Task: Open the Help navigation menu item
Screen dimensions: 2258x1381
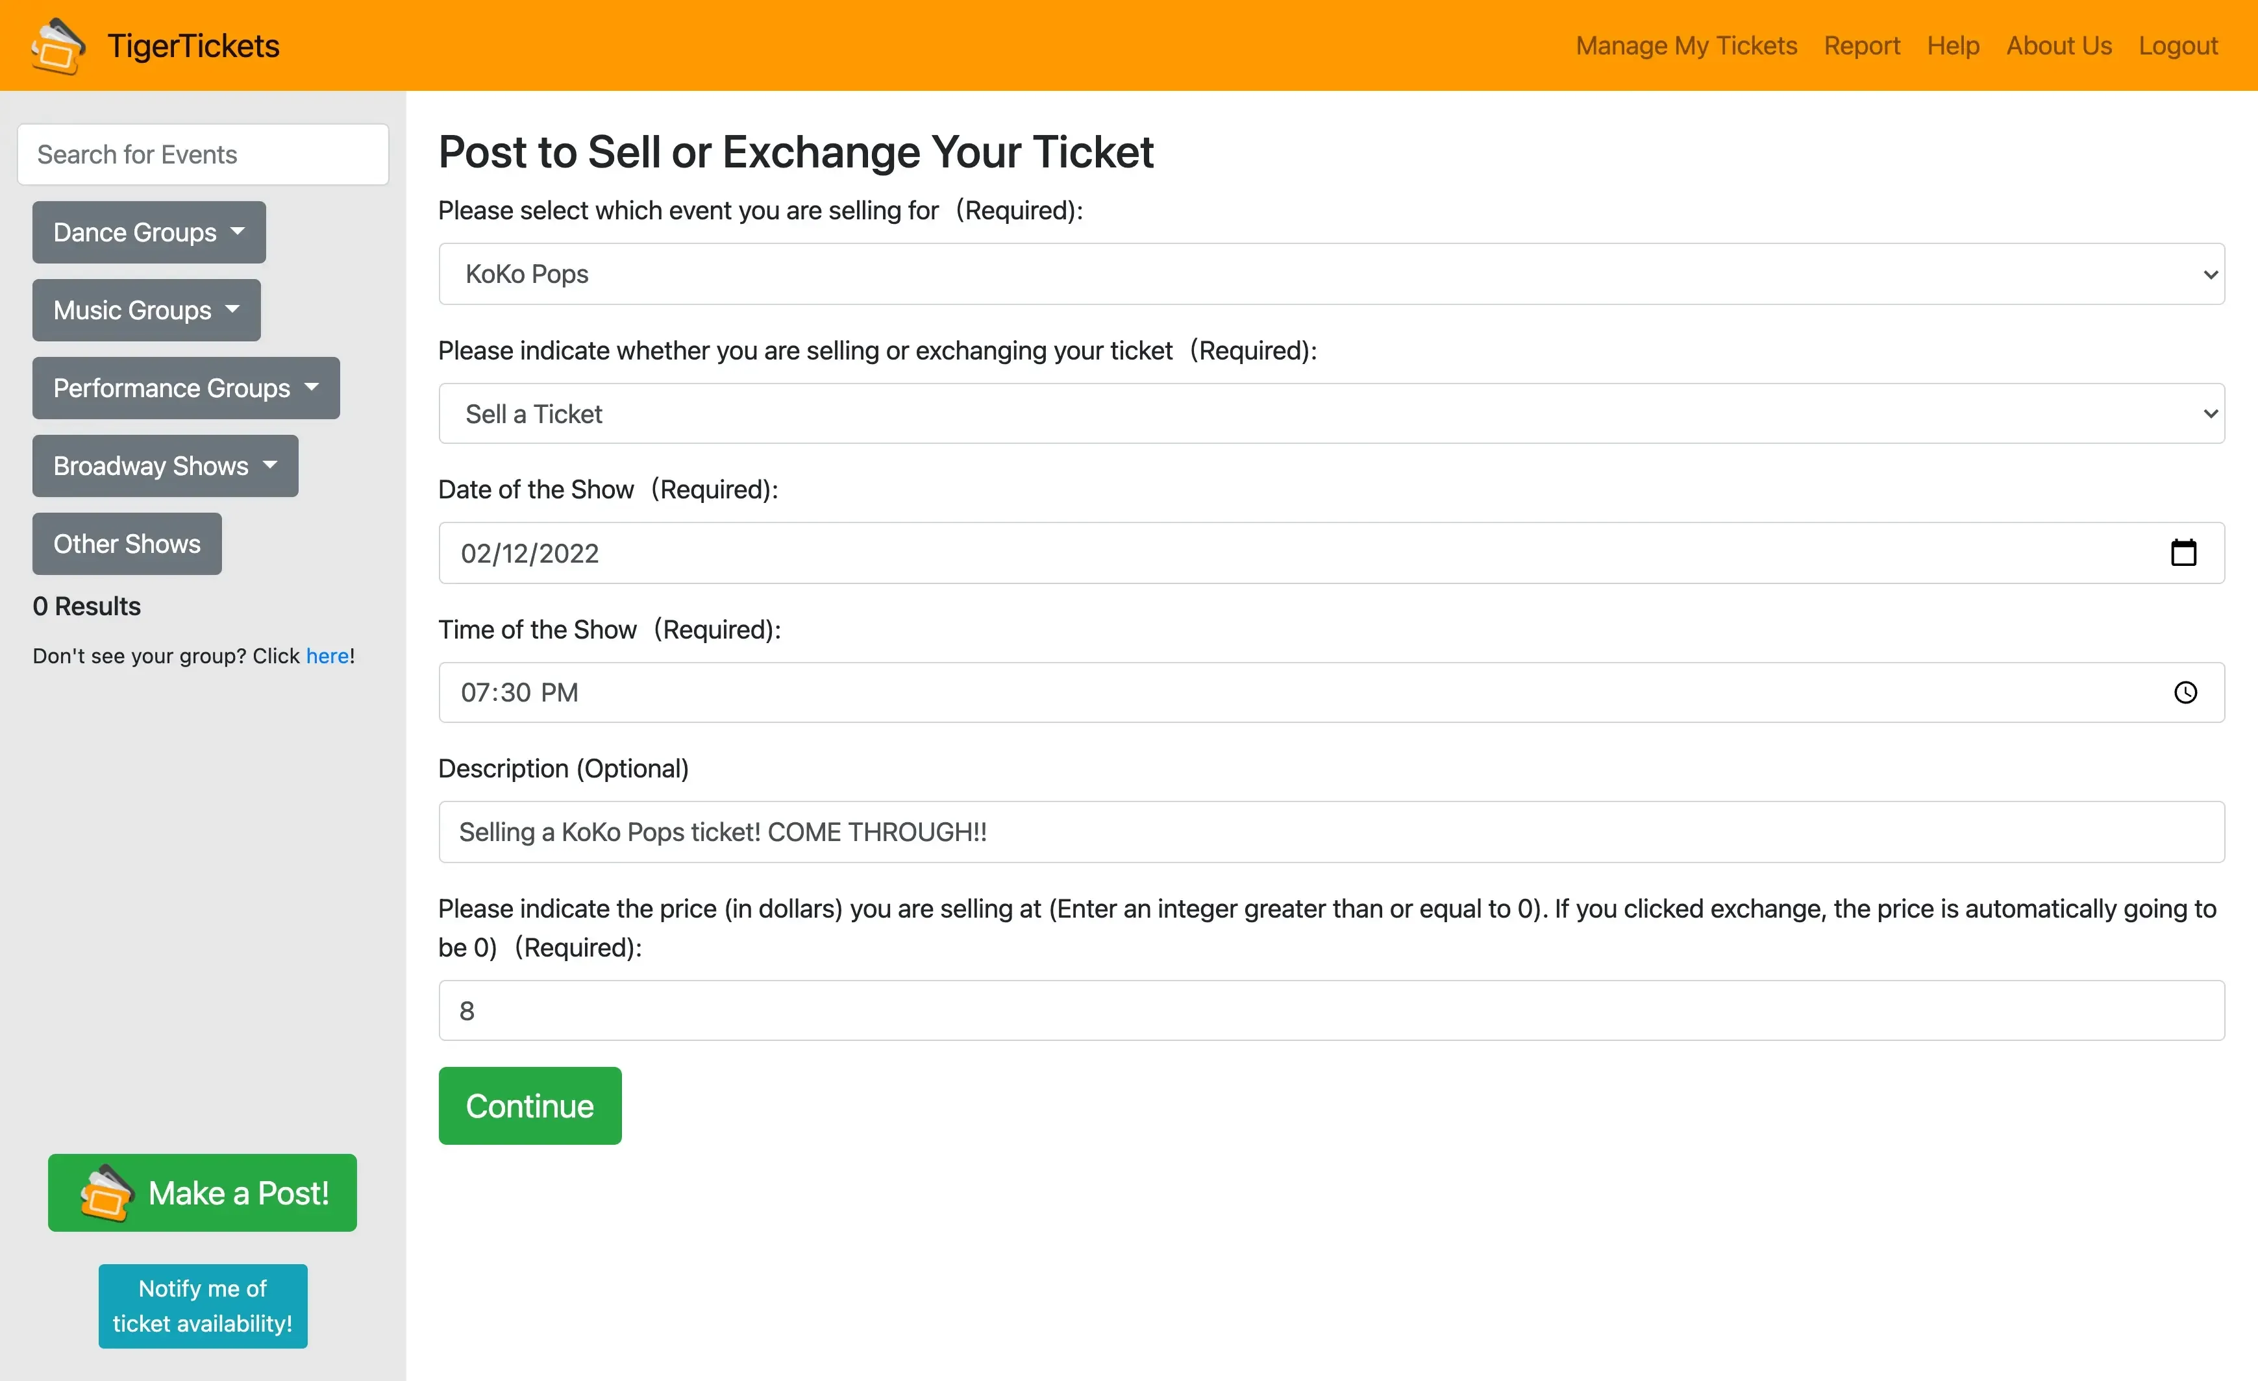Action: 1953,43
